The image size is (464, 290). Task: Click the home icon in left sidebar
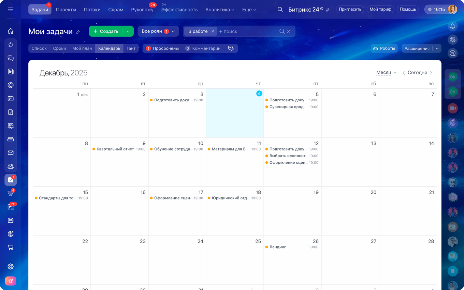click(x=11, y=31)
